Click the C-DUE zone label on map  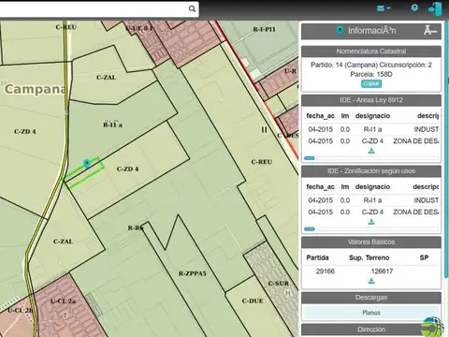coord(253,300)
